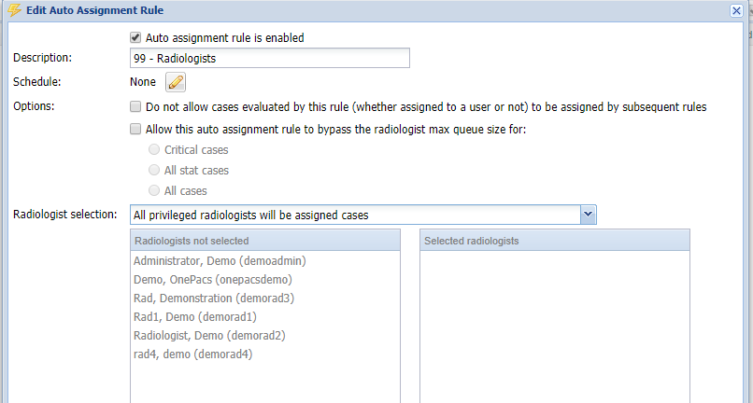This screenshot has width=753, height=403.
Task: Uncheck Auto assignment rule is enabled
Action: (x=135, y=37)
